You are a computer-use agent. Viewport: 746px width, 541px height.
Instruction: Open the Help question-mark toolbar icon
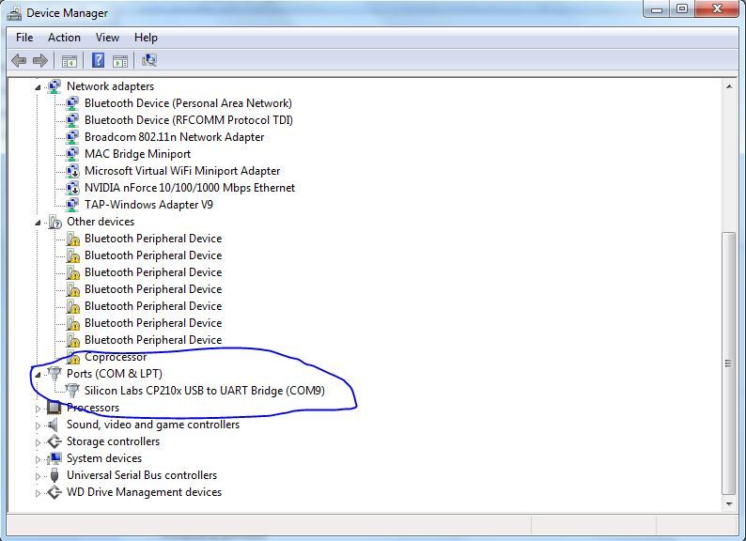pos(98,60)
